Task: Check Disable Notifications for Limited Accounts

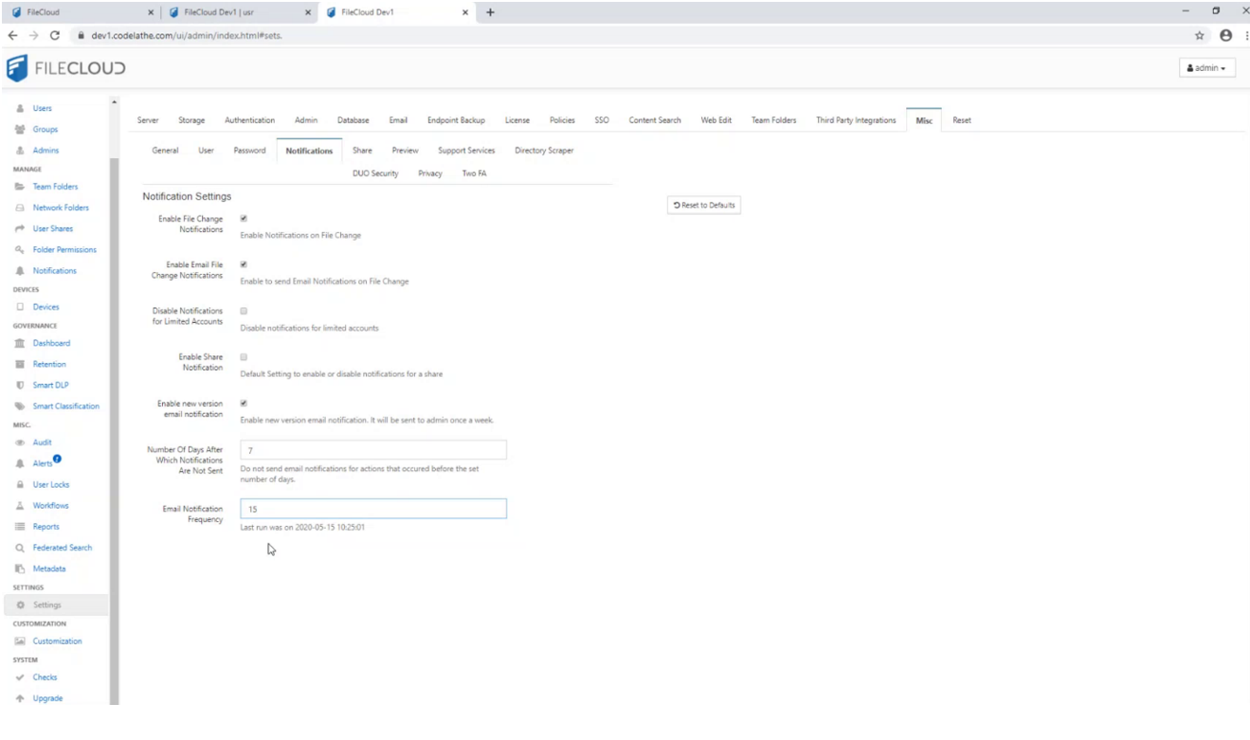Action: (x=244, y=311)
